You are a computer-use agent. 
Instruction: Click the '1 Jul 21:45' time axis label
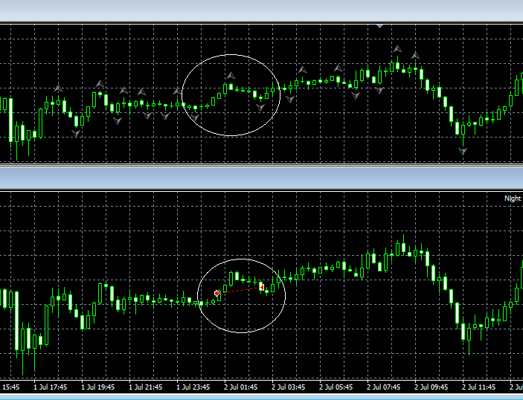point(146,387)
